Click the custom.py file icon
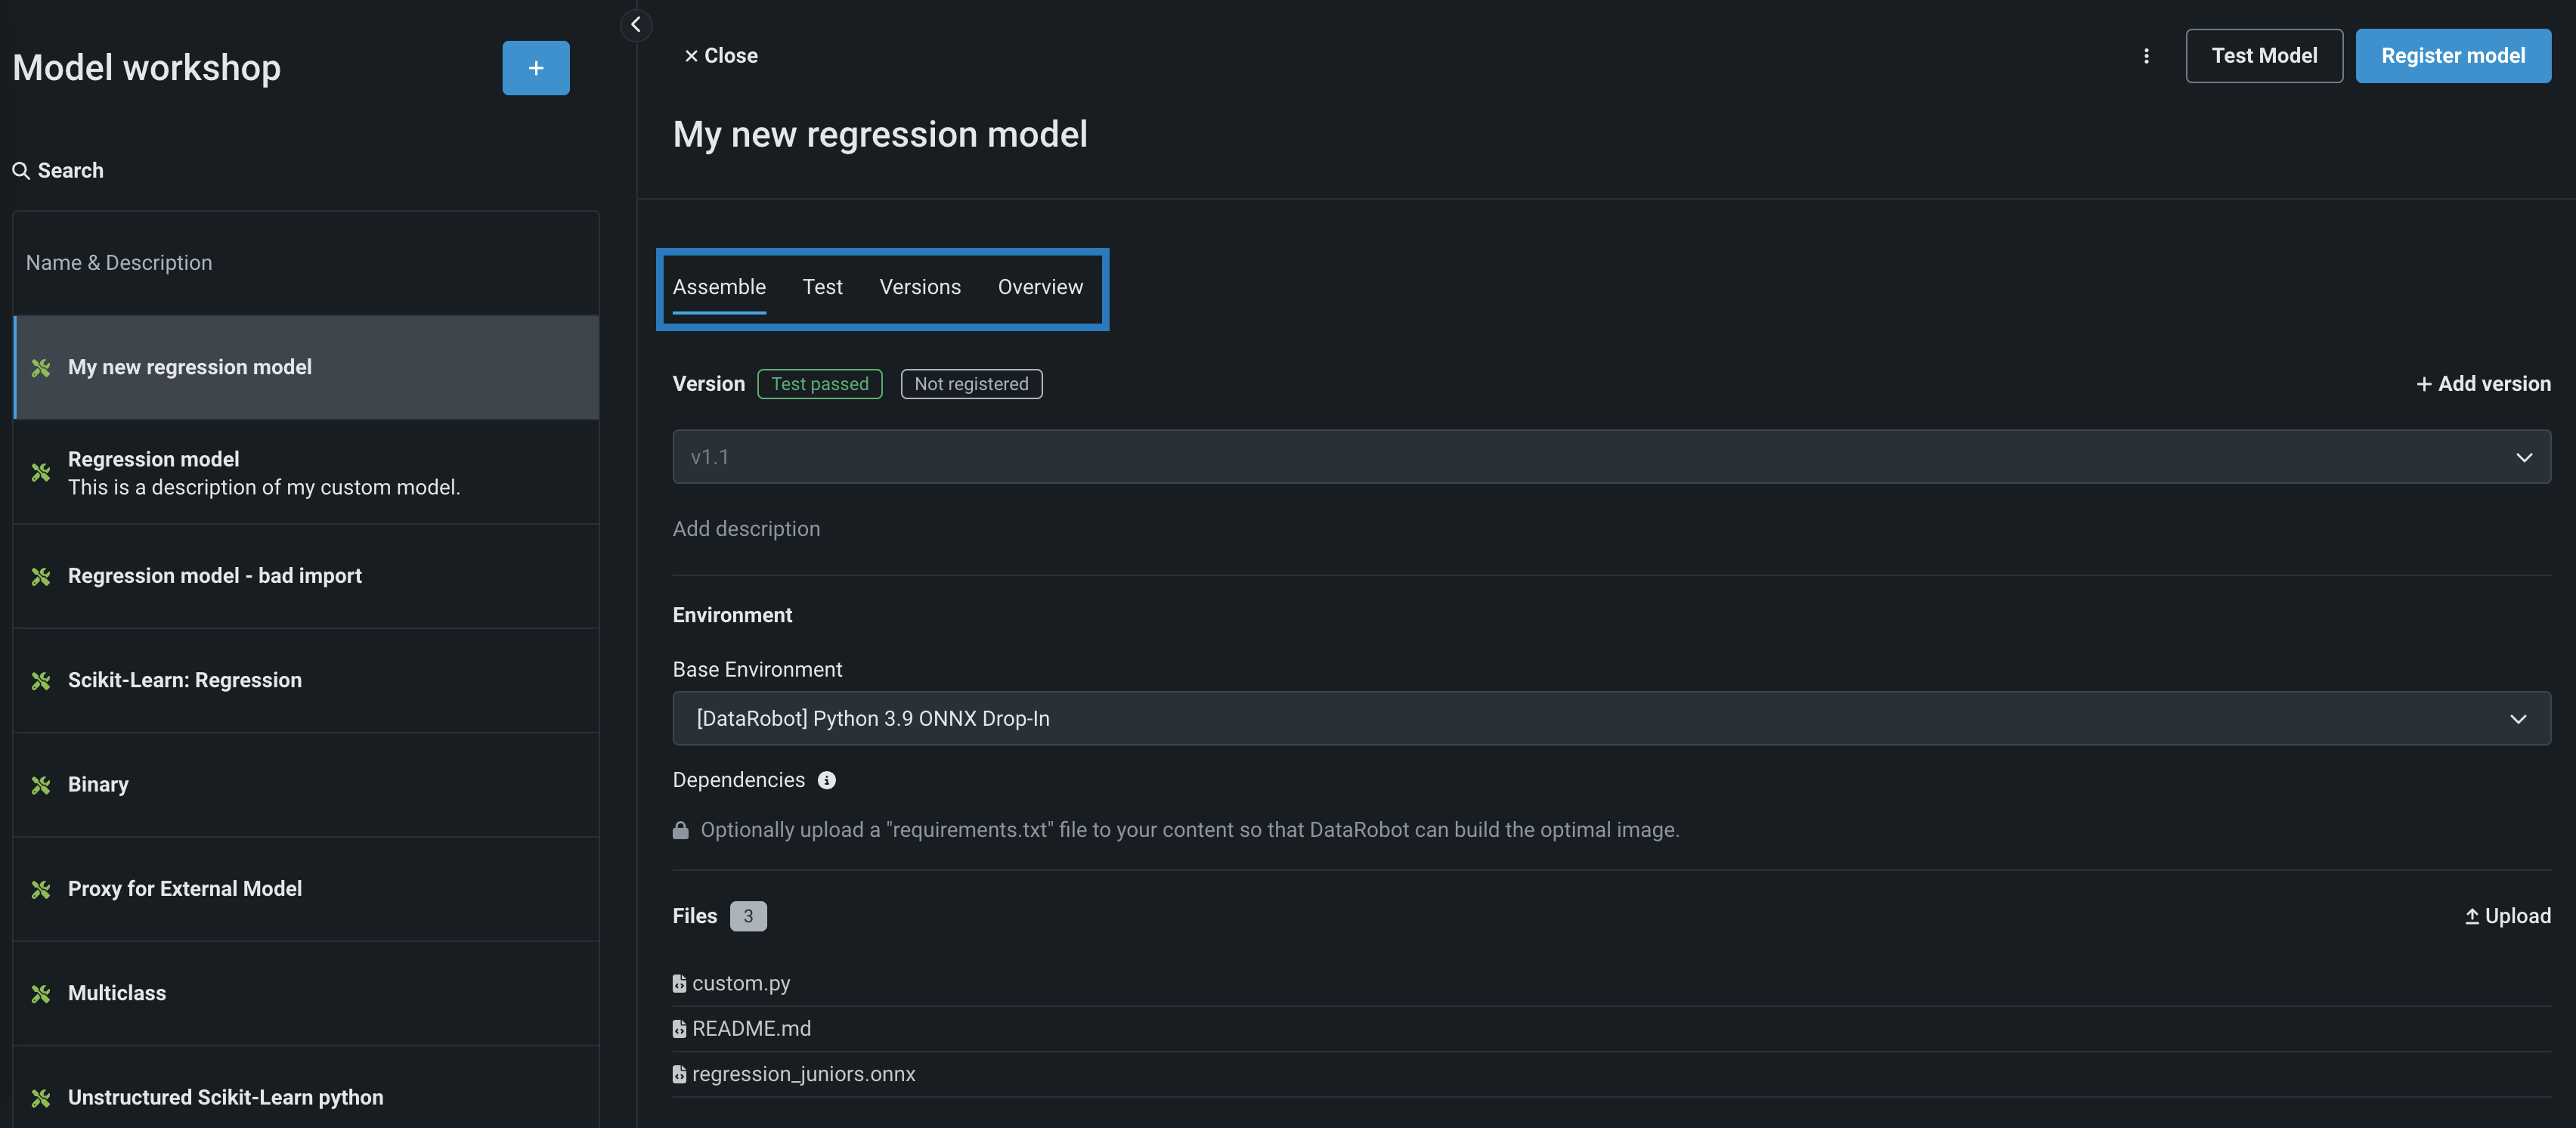This screenshot has height=1128, width=2576. [679, 984]
